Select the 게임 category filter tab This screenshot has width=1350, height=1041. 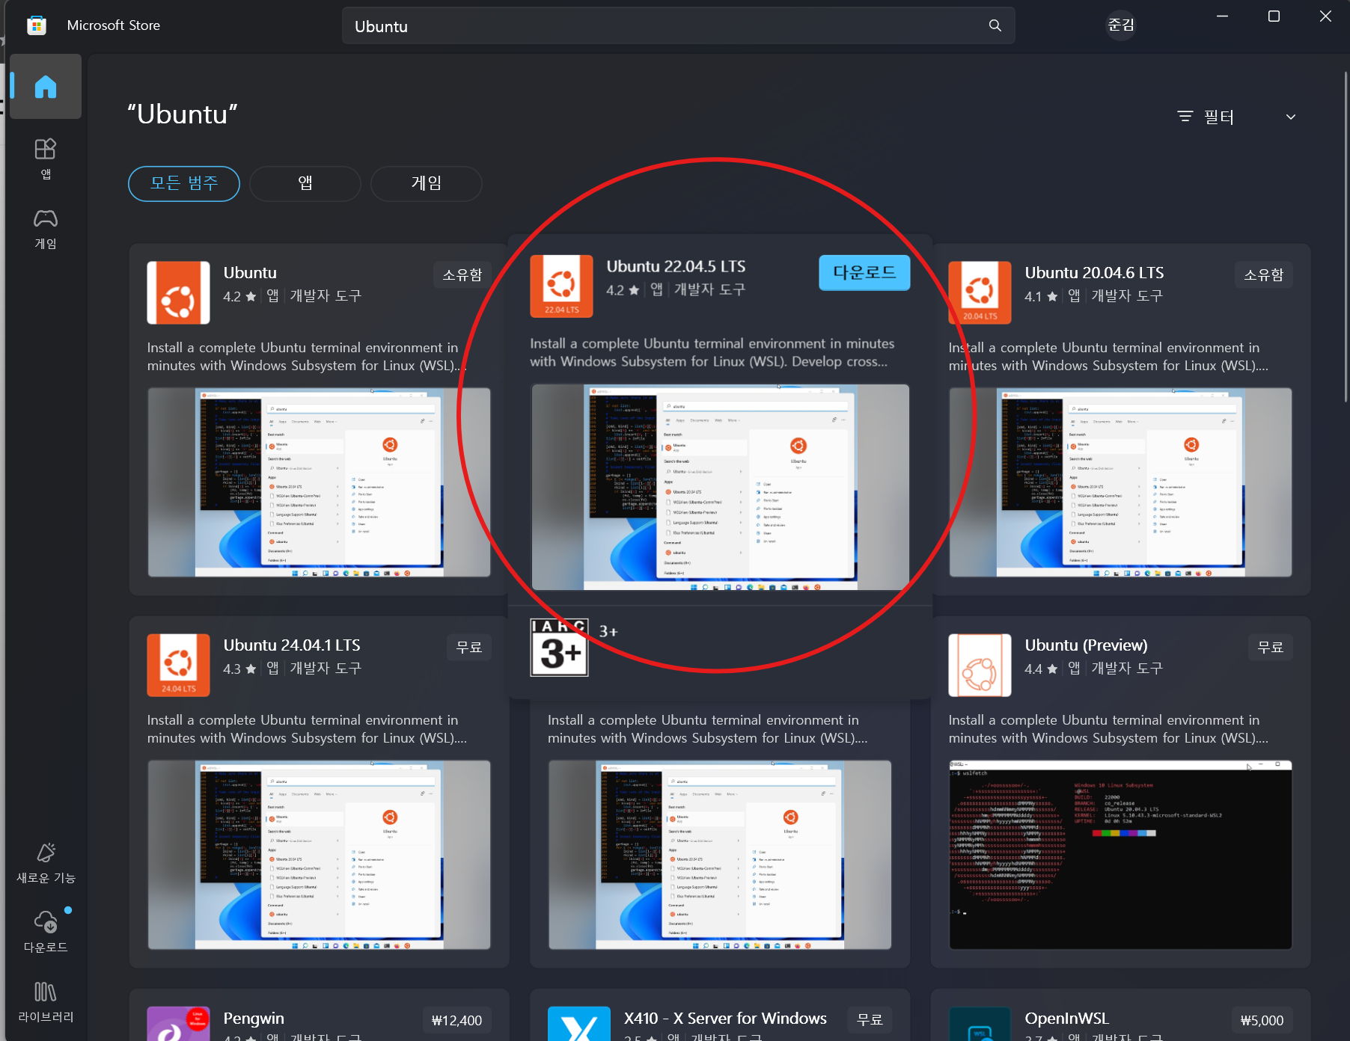[x=427, y=183]
